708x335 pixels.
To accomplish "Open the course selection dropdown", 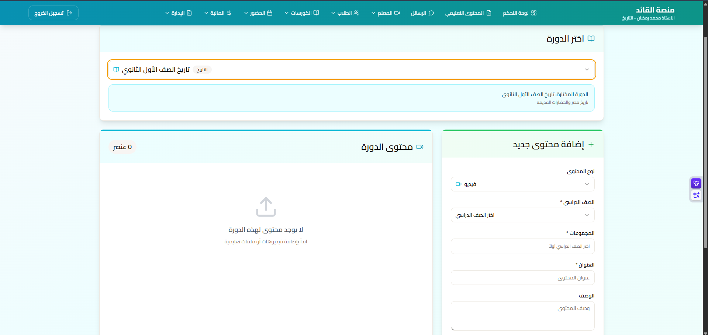I will click(351, 70).
